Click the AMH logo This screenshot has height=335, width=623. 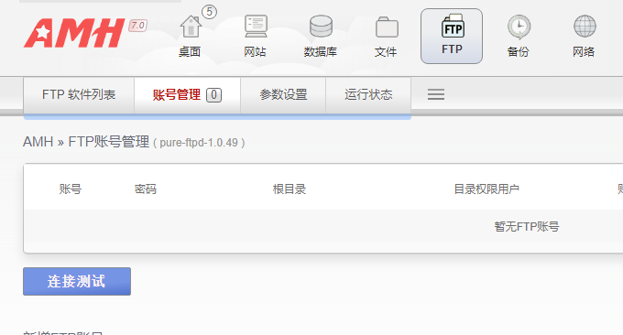click(74, 33)
